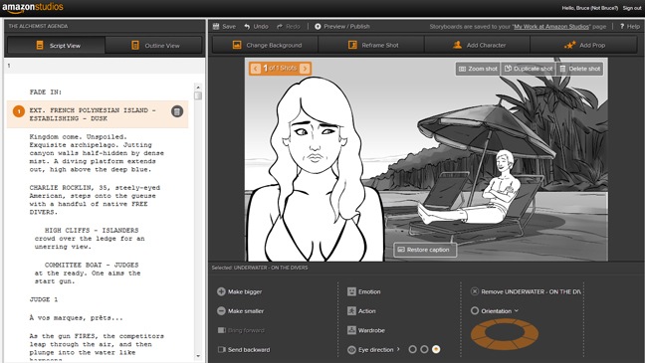
Task: Click the Save icon
Action: tap(216, 26)
